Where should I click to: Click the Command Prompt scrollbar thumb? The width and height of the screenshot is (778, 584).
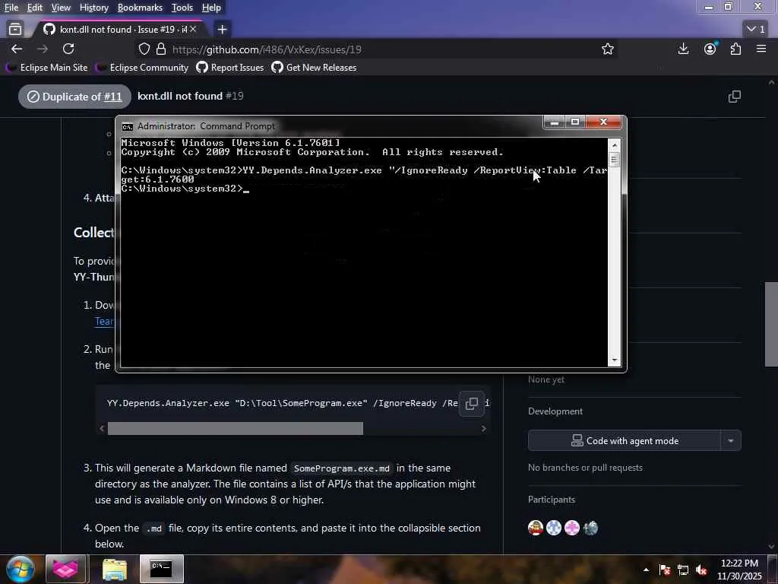click(614, 160)
